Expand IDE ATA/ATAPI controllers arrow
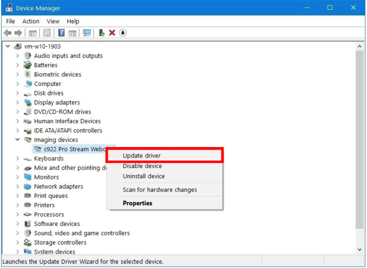 point(17,130)
